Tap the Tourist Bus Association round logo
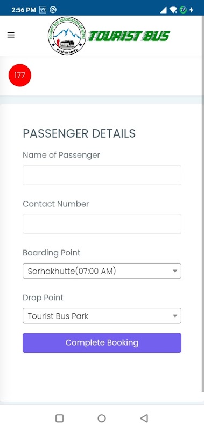The image size is (204, 432). click(x=67, y=36)
